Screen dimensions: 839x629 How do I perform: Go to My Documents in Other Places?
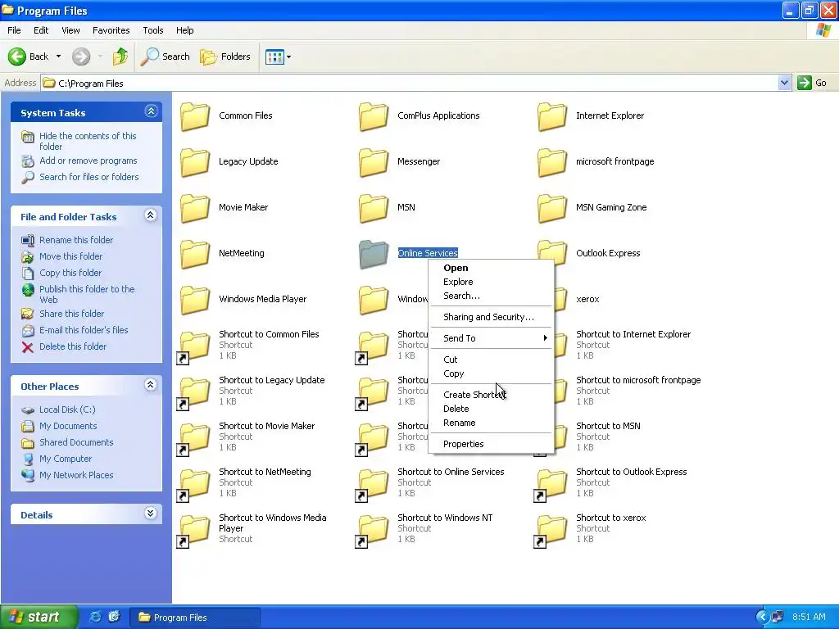(68, 426)
